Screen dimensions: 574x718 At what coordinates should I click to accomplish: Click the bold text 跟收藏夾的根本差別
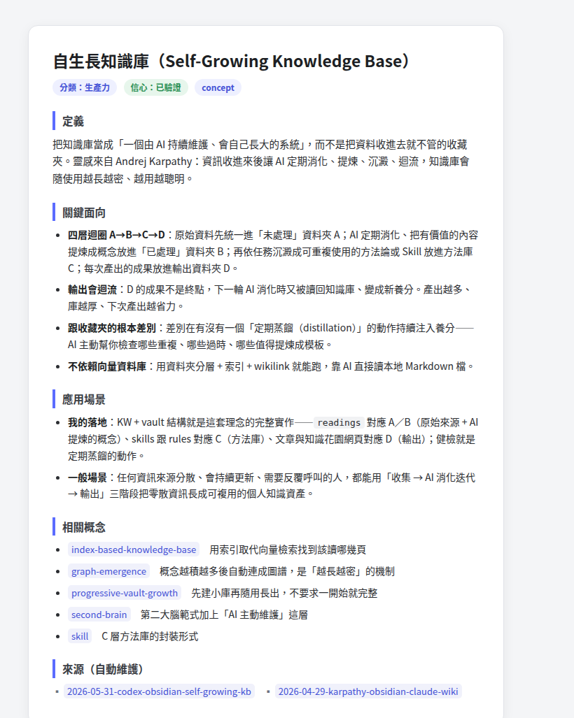112,328
